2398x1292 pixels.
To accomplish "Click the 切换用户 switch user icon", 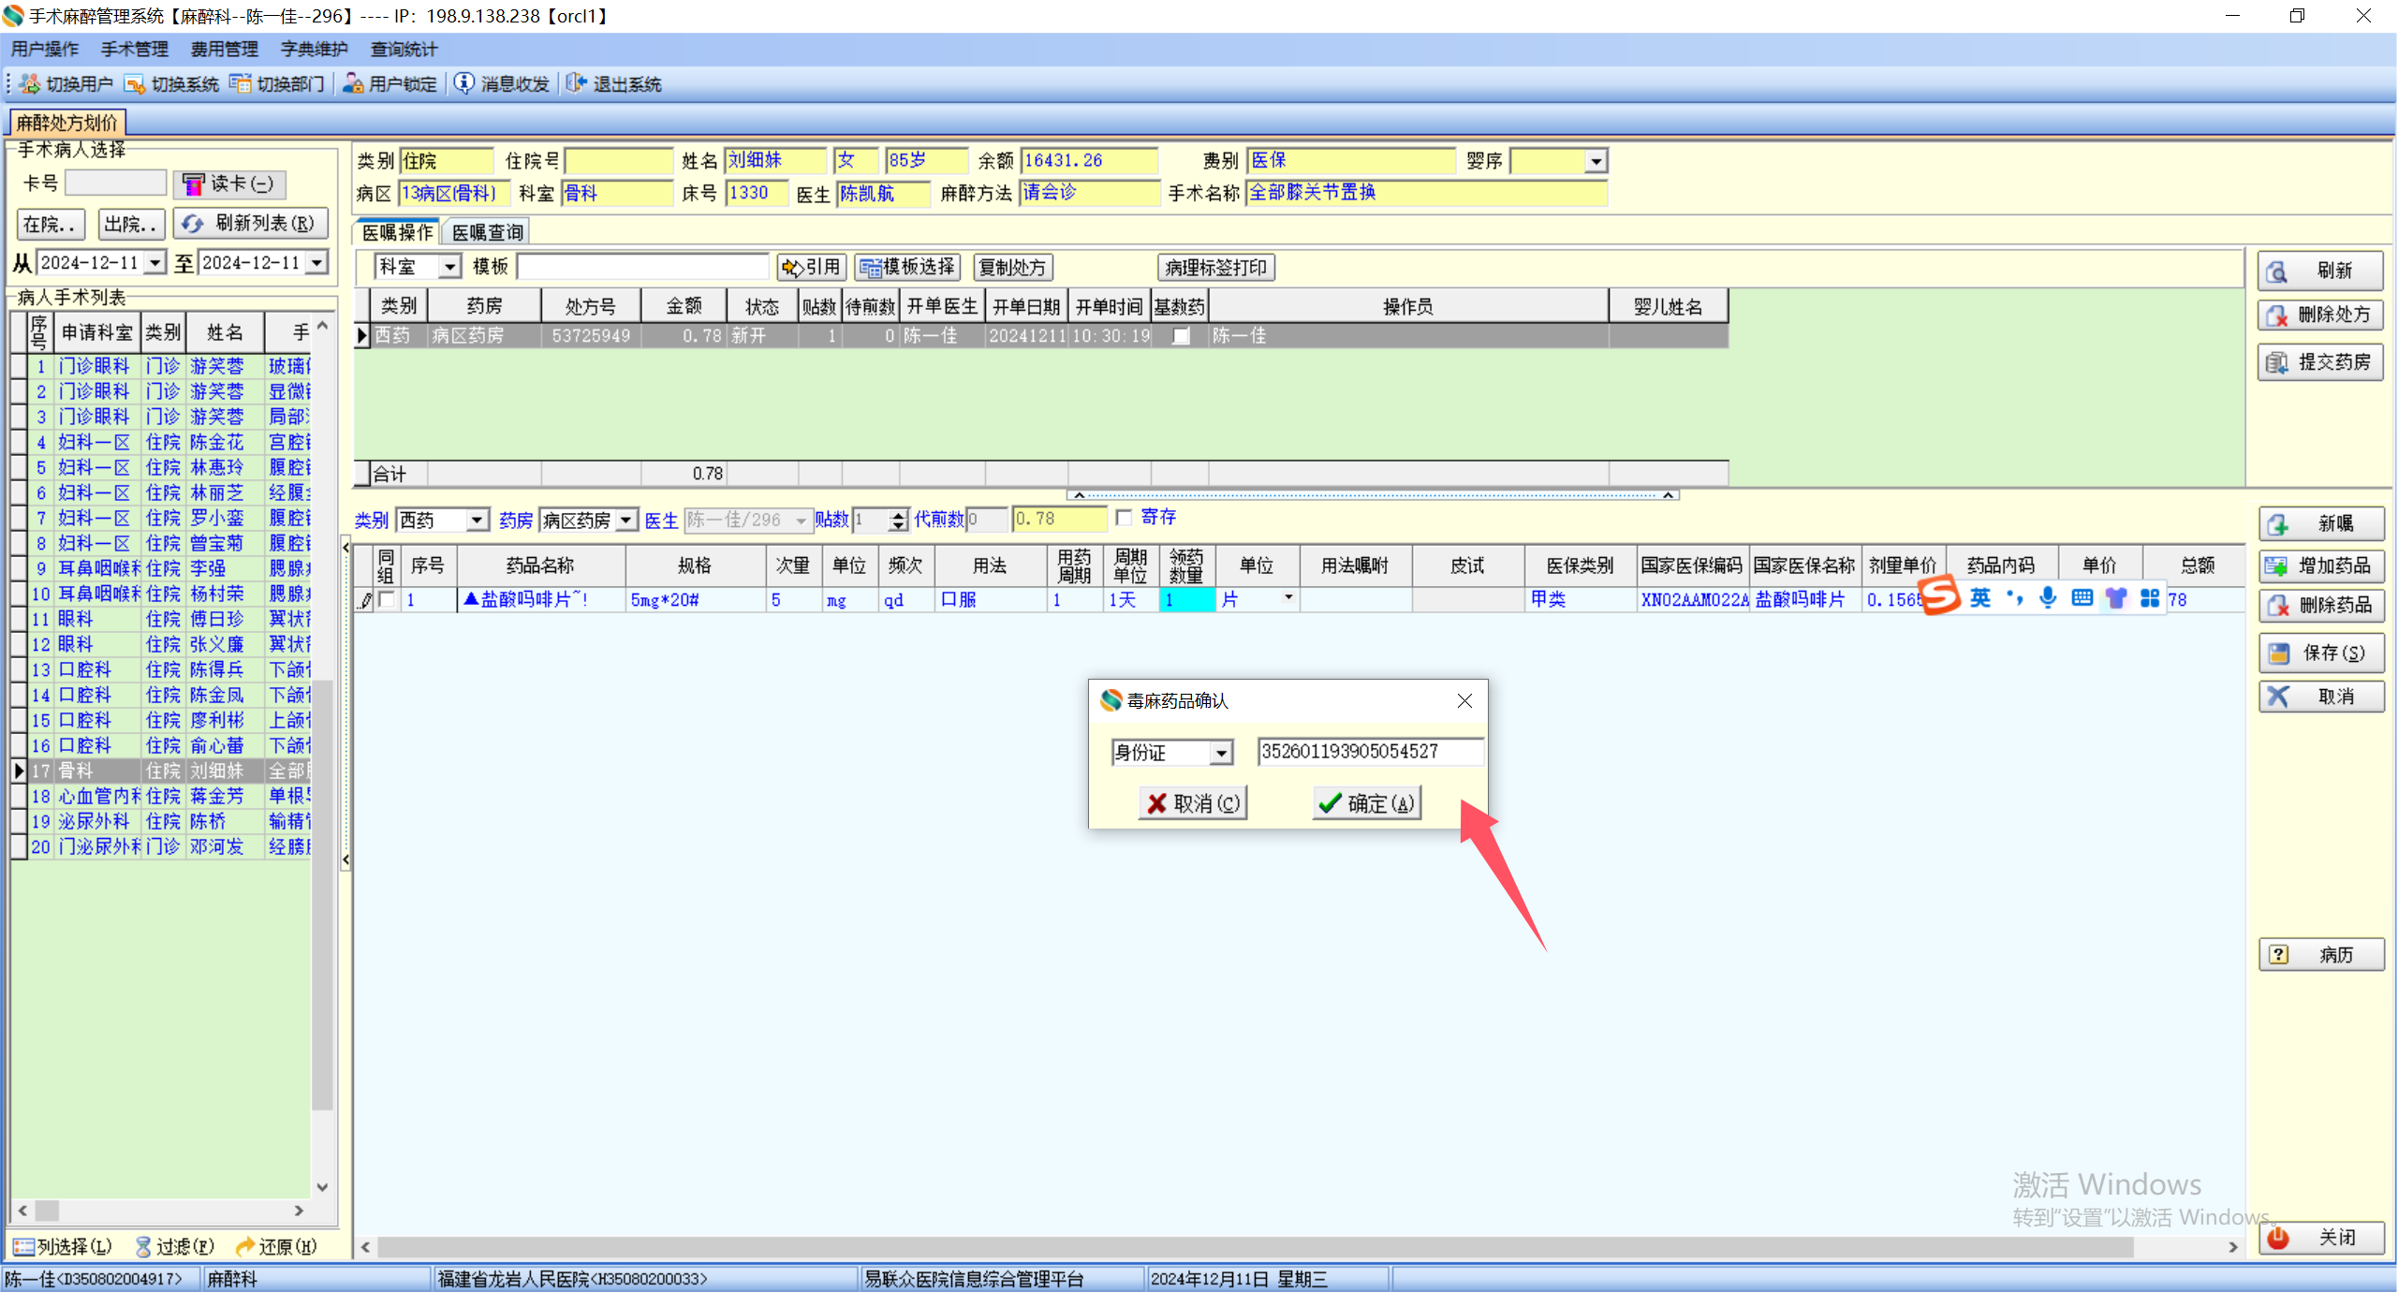I will (30, 84).
